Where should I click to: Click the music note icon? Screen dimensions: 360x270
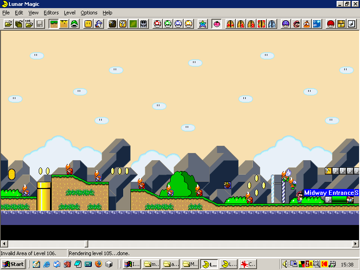click(x=352, y=24)
